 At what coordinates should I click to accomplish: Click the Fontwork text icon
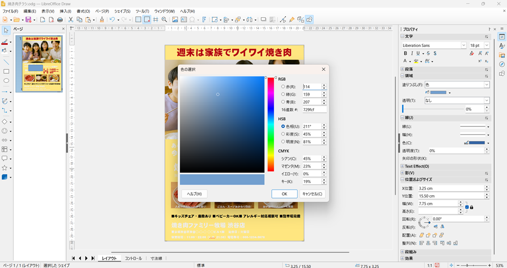pos(204,20)
